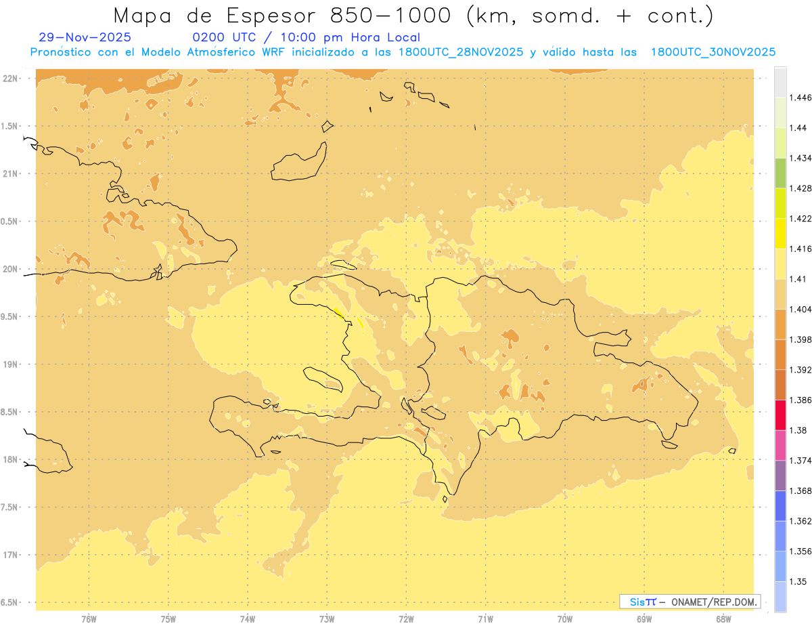Pick the green legend swatch between 1.428 and 1.434
Screen dimensions: 812x628
pos(780,173)
